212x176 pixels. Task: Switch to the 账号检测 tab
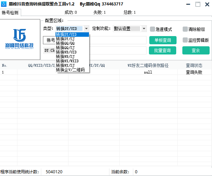(11, 13)
